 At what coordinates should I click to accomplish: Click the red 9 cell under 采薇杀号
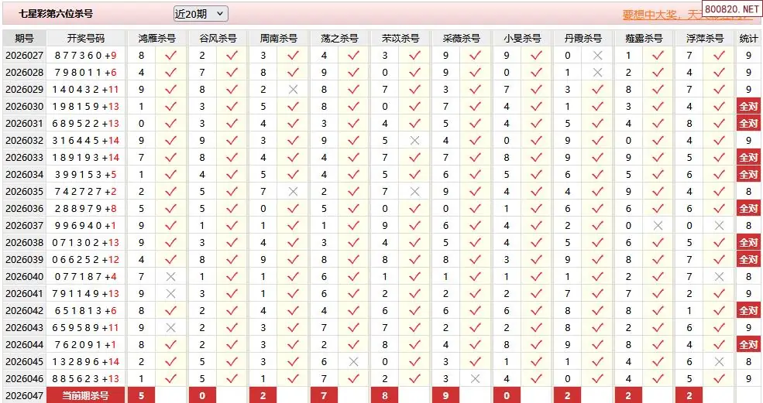(x=445, y=395)
